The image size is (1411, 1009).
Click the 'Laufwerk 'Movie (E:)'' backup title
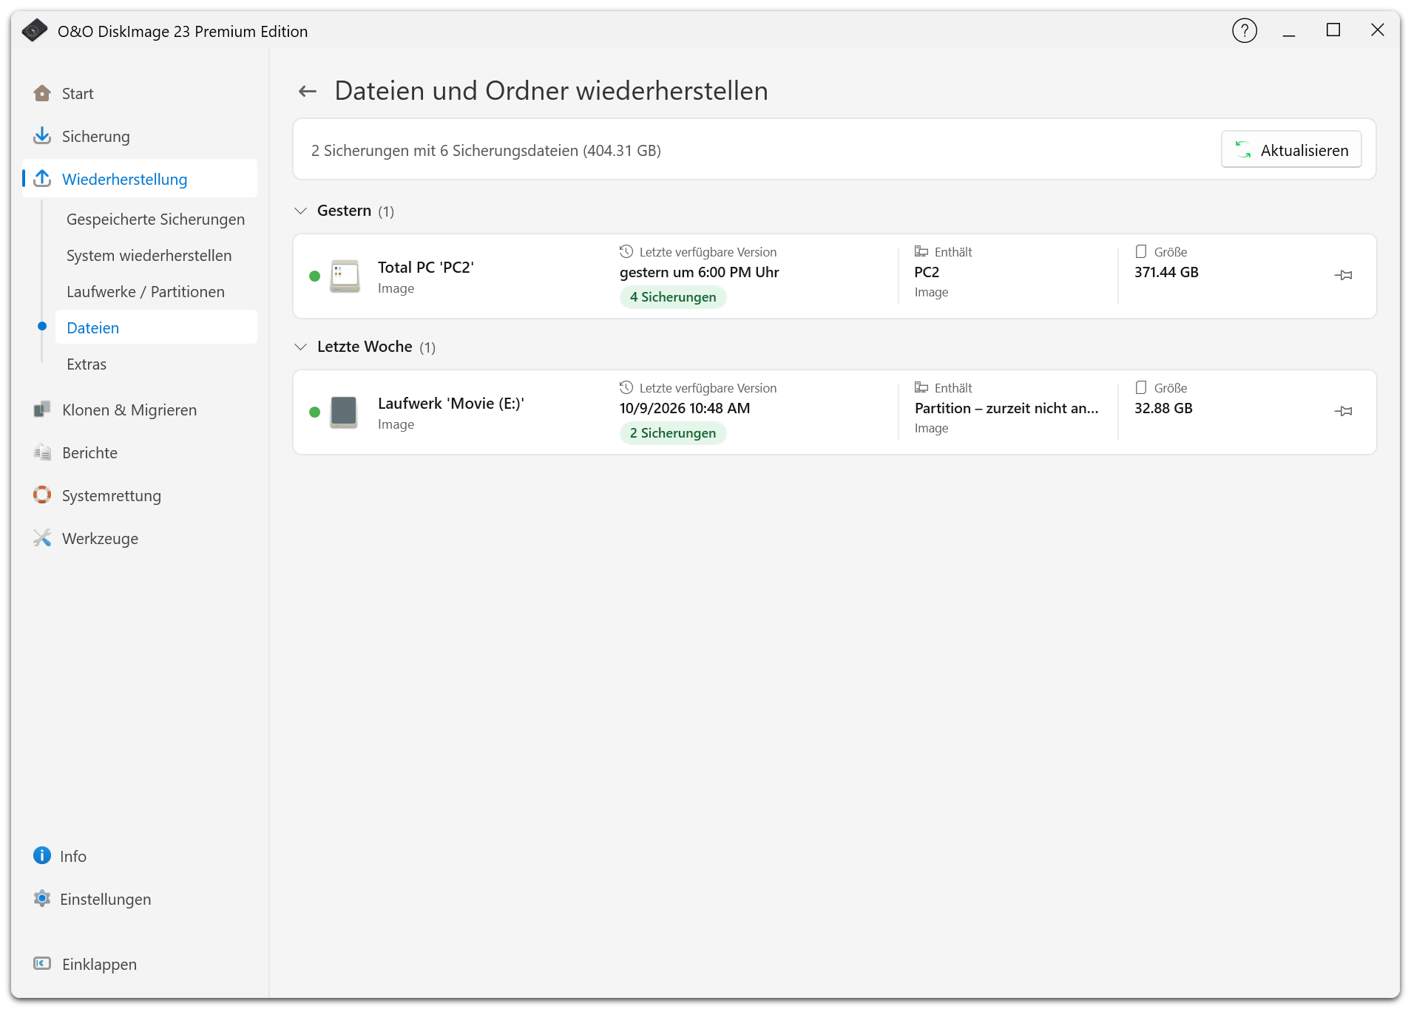click(451, 404)
